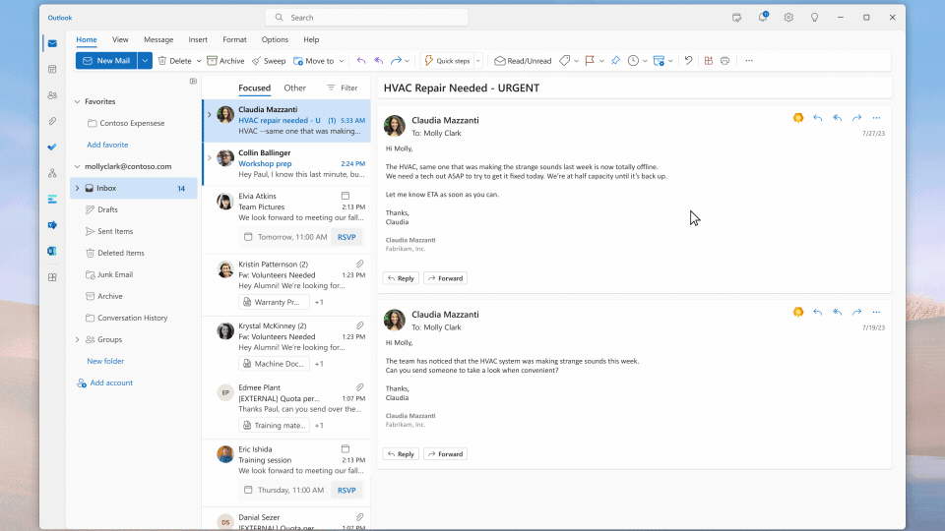Click the Sweep broom icon
Viewport: 945px width, 531px height.
tap(255, 61)
